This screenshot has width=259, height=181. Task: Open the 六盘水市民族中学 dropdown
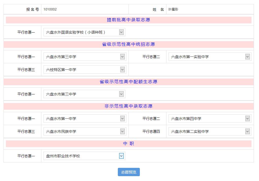coord(85,132)
